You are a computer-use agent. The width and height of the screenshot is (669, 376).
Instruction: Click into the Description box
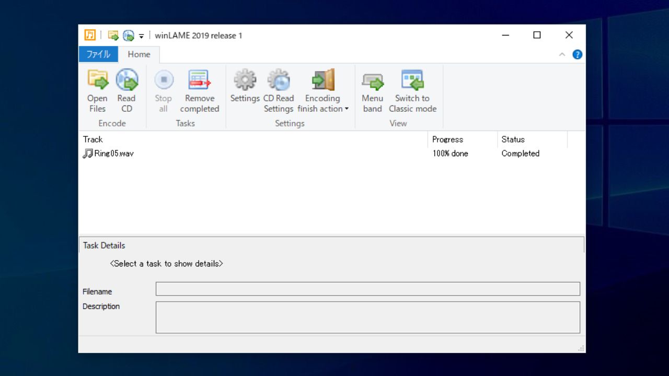(x=368, y=317)
